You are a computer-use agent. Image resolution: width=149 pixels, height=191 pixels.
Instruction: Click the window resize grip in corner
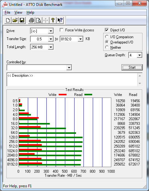pyautogui.click(x=144, y=186)
